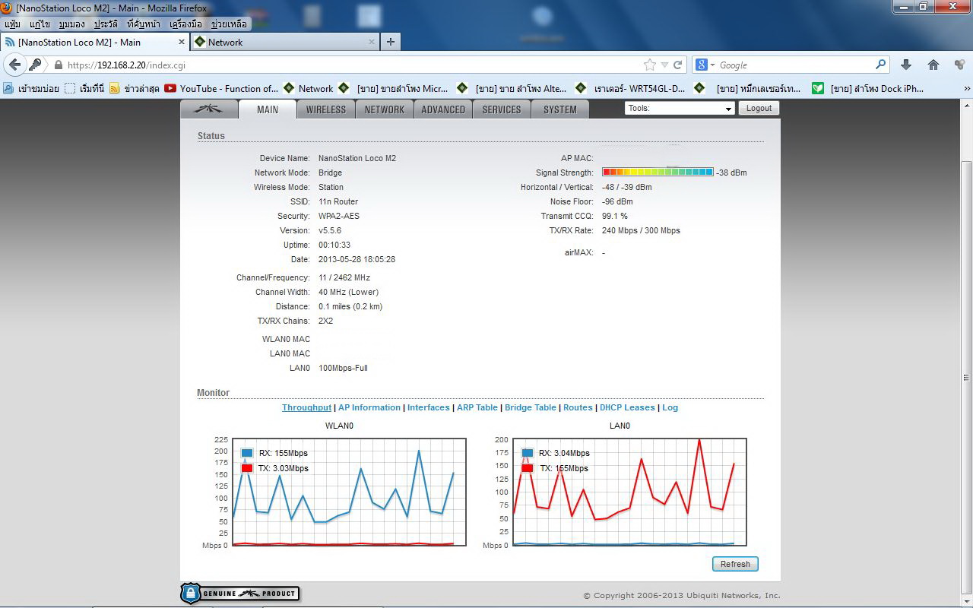Viewport: 973px width, 608px height.
Task: Open the เราเตอร์- WRT54GL-D... bookmark
Action: [630, 88]
